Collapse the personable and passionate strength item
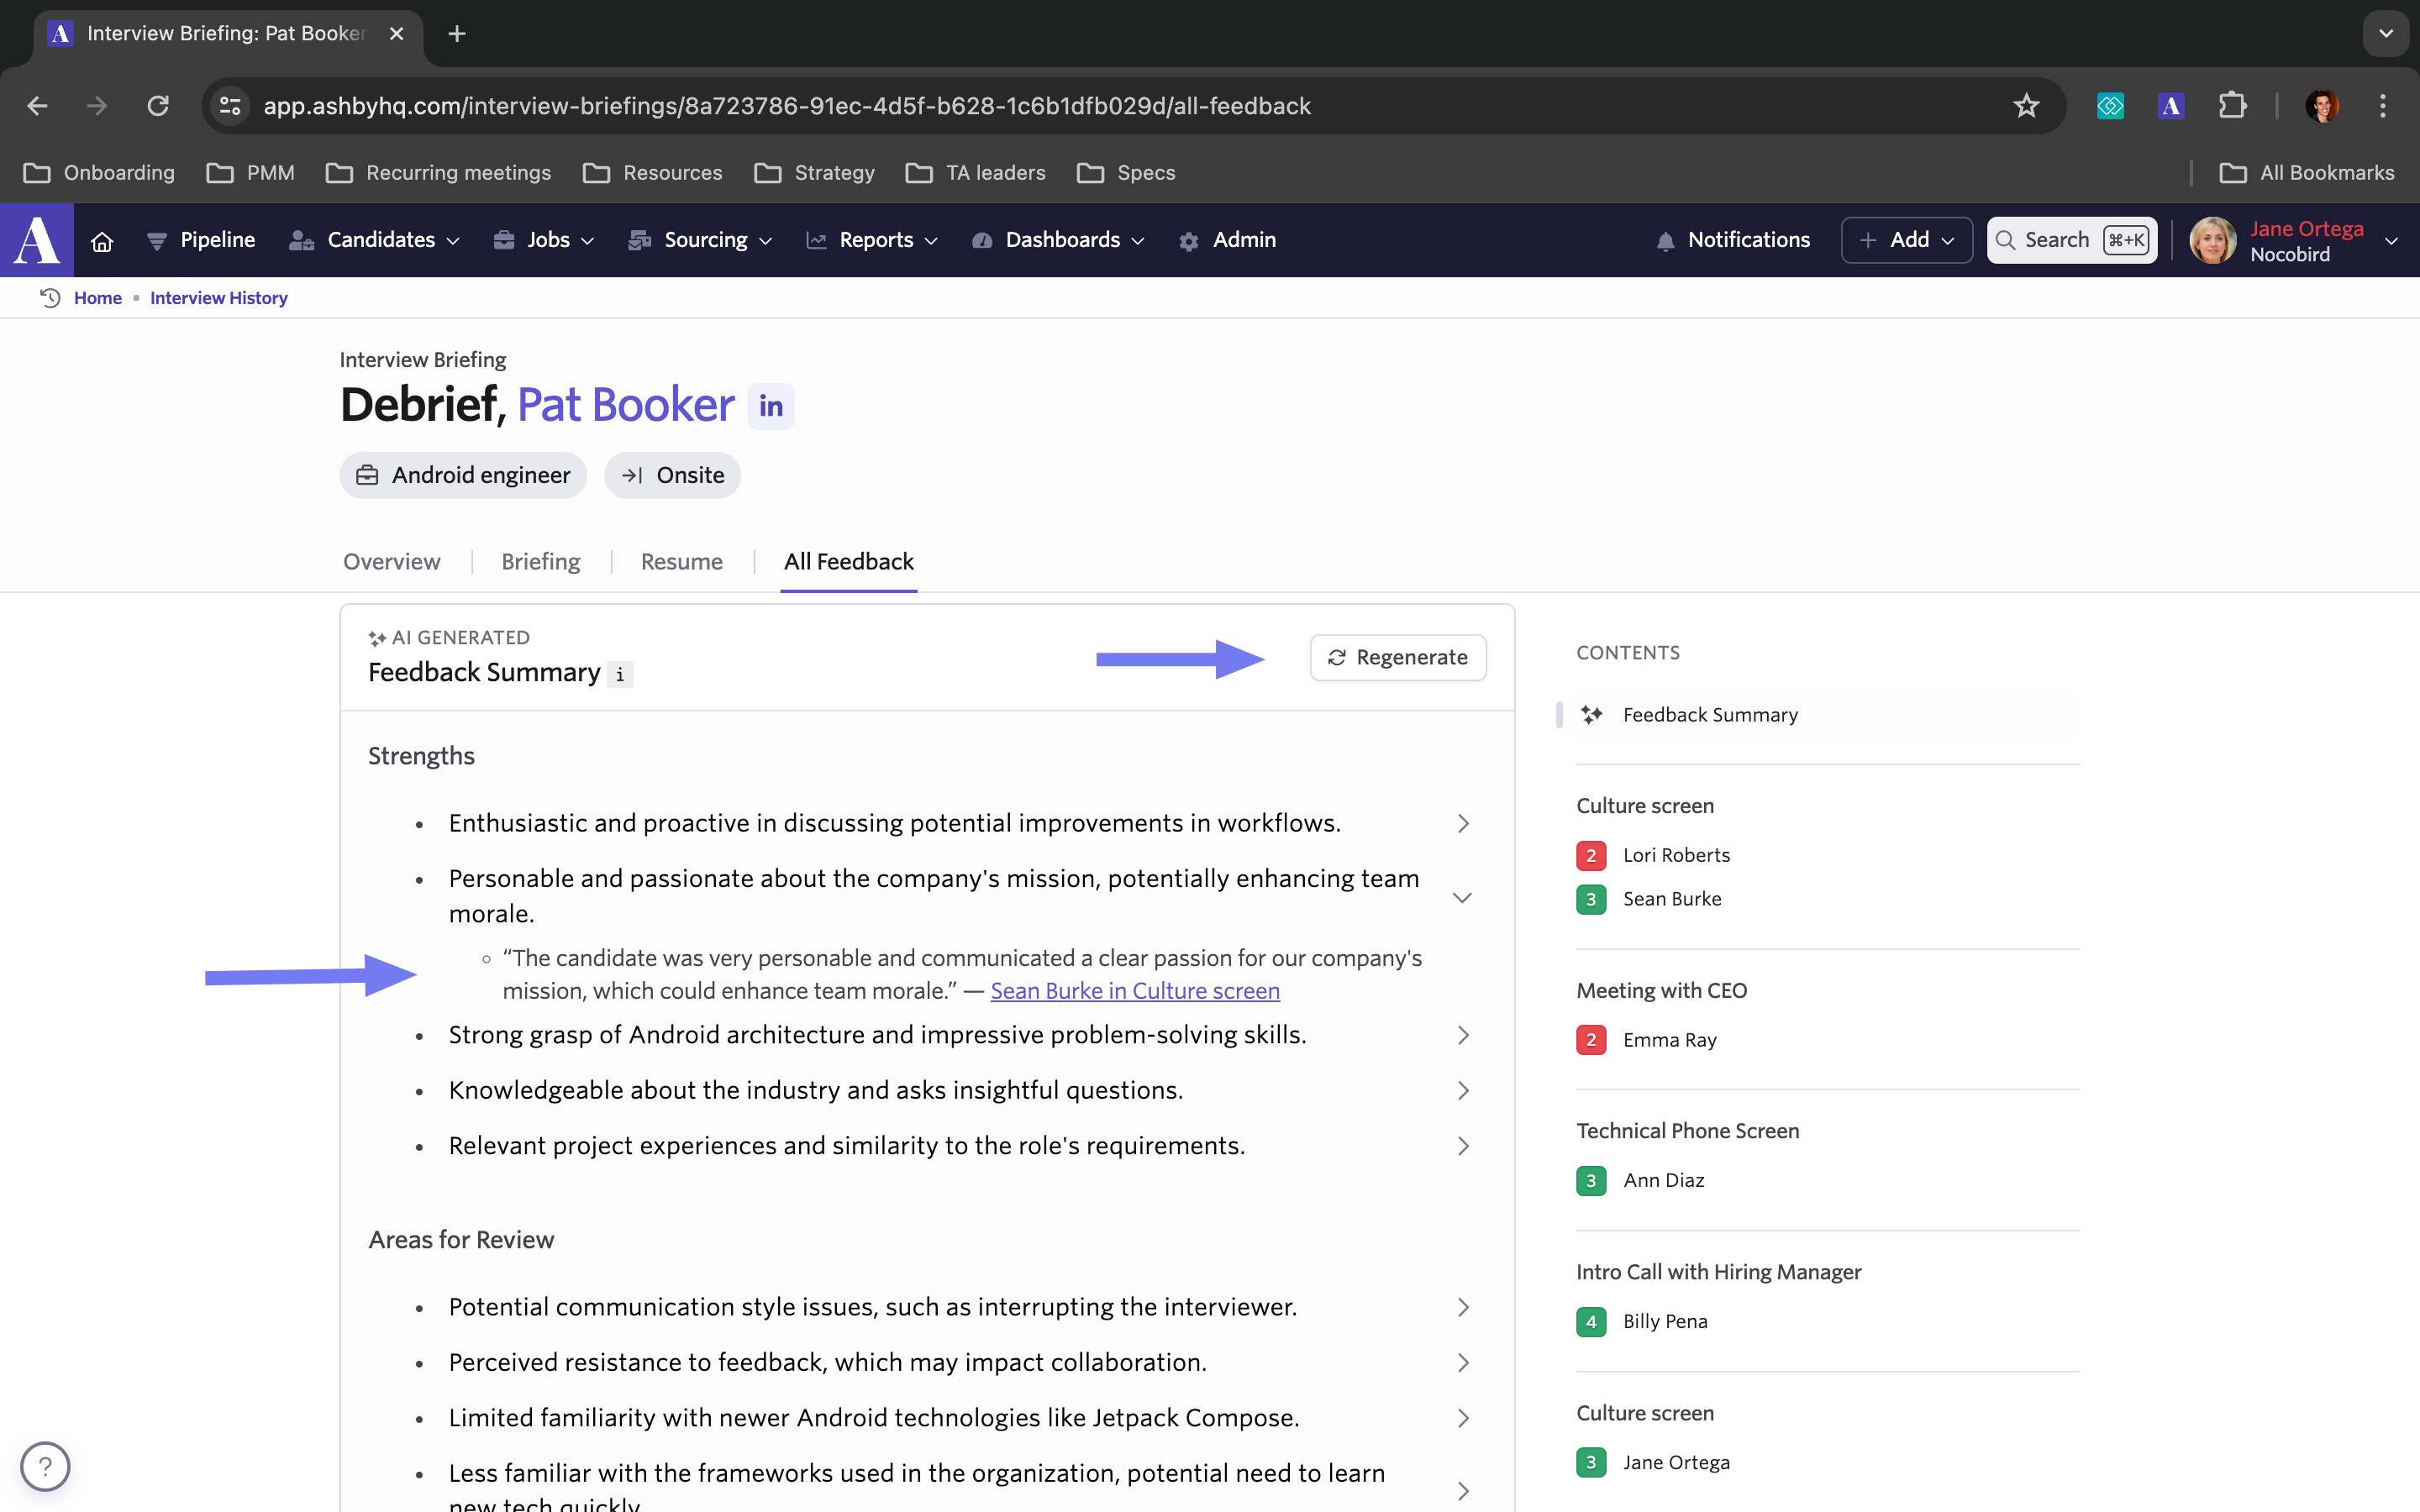 (x=1462, y=897)
